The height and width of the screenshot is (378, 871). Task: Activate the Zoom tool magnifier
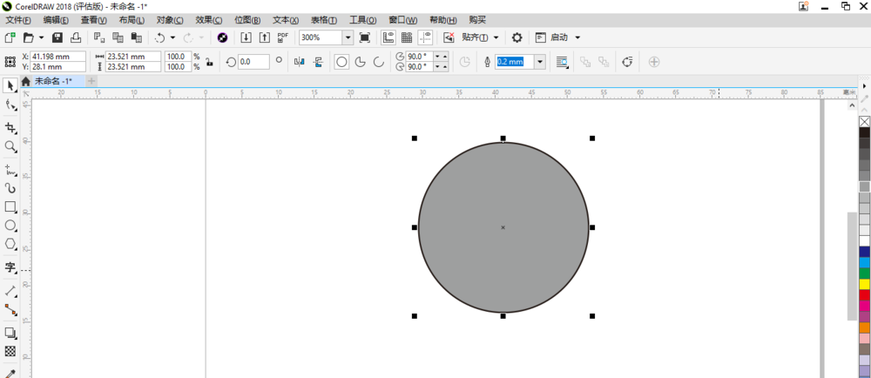(10, 147)
